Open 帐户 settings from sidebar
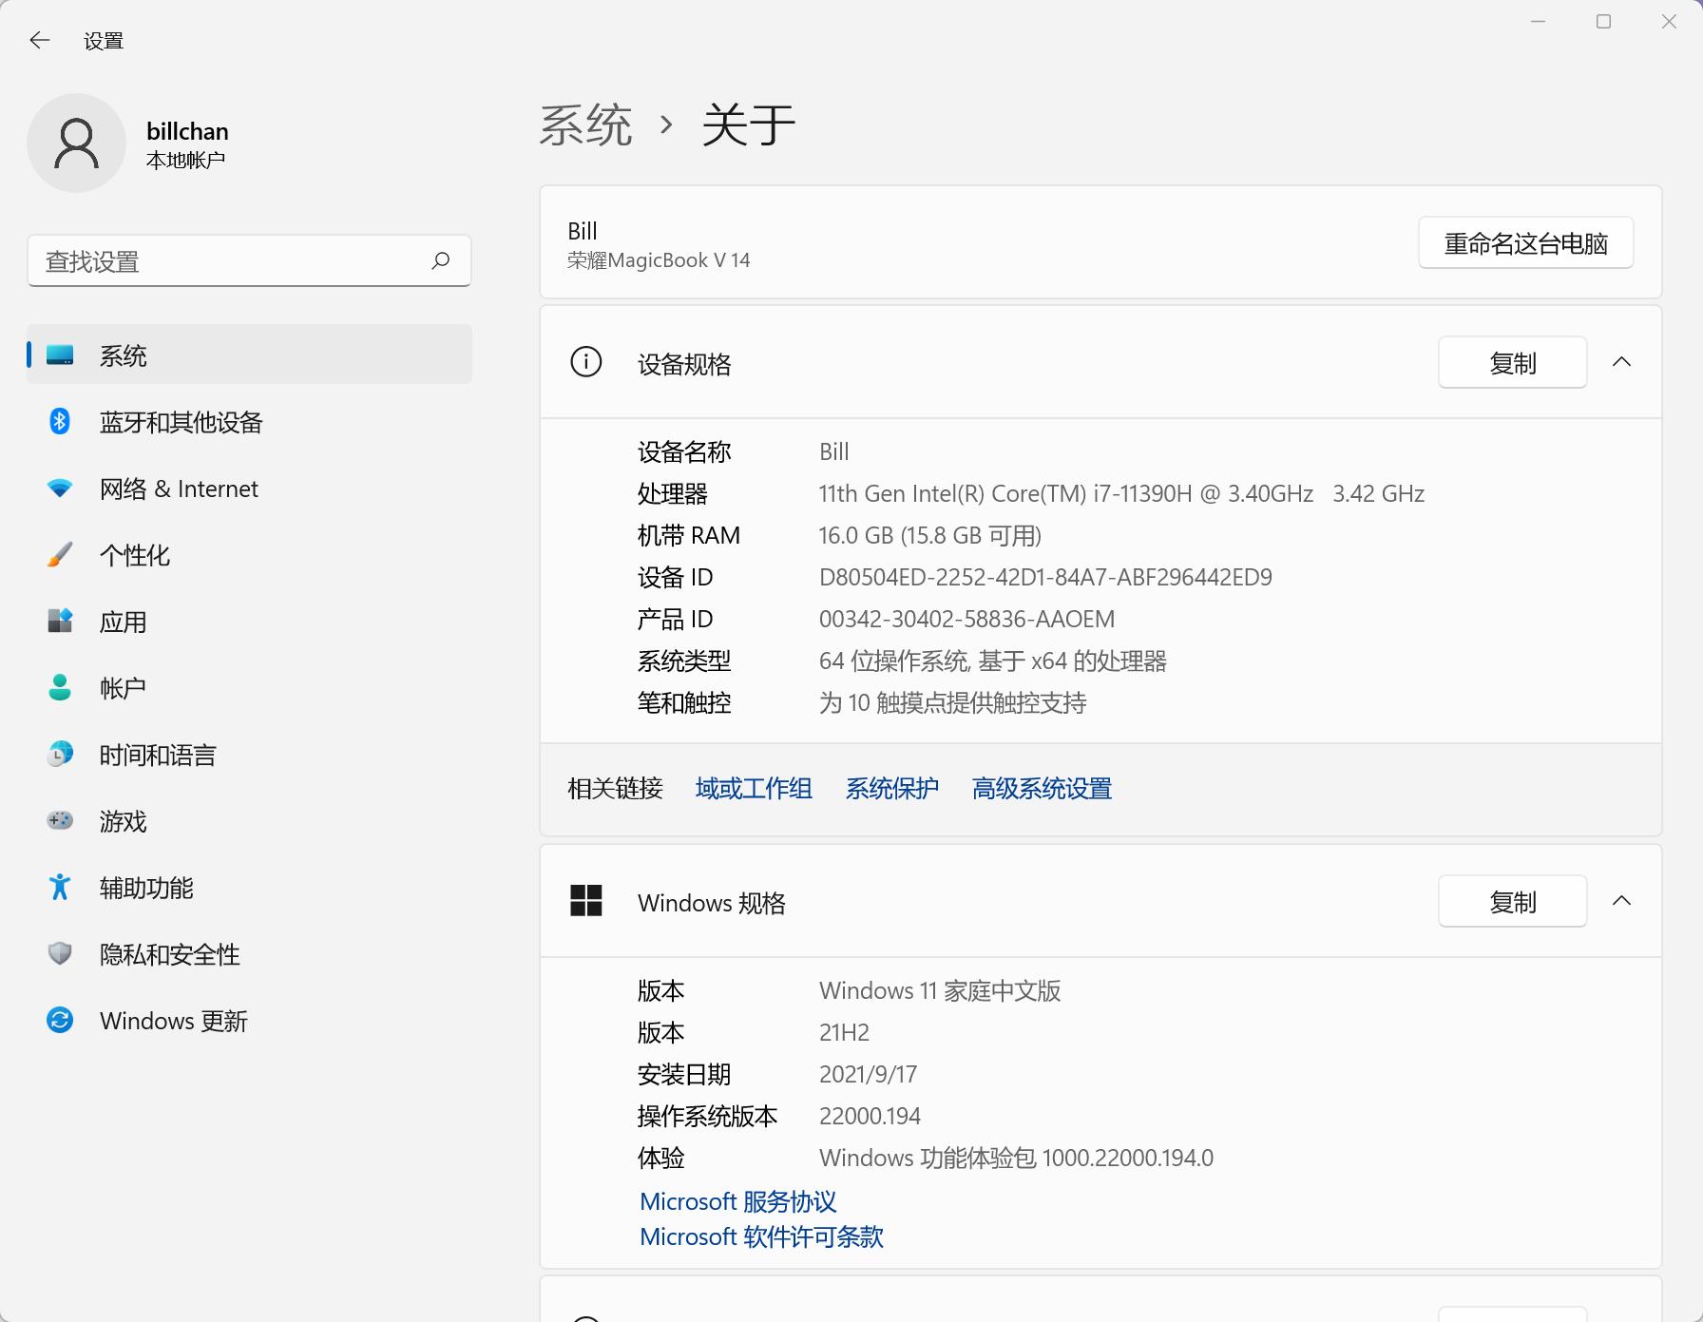The image size is (1703, 1322). point(122,687)
